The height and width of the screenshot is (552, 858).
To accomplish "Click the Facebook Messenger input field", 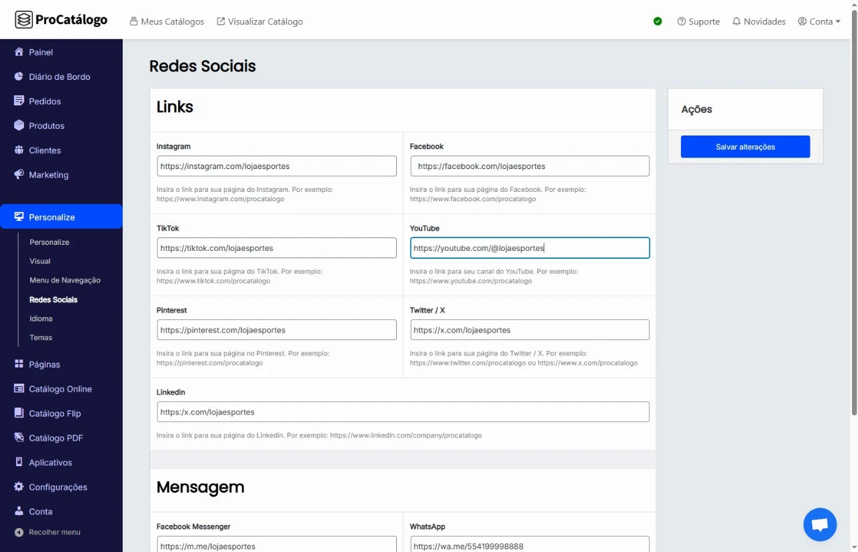I will (x=277, y=545).
